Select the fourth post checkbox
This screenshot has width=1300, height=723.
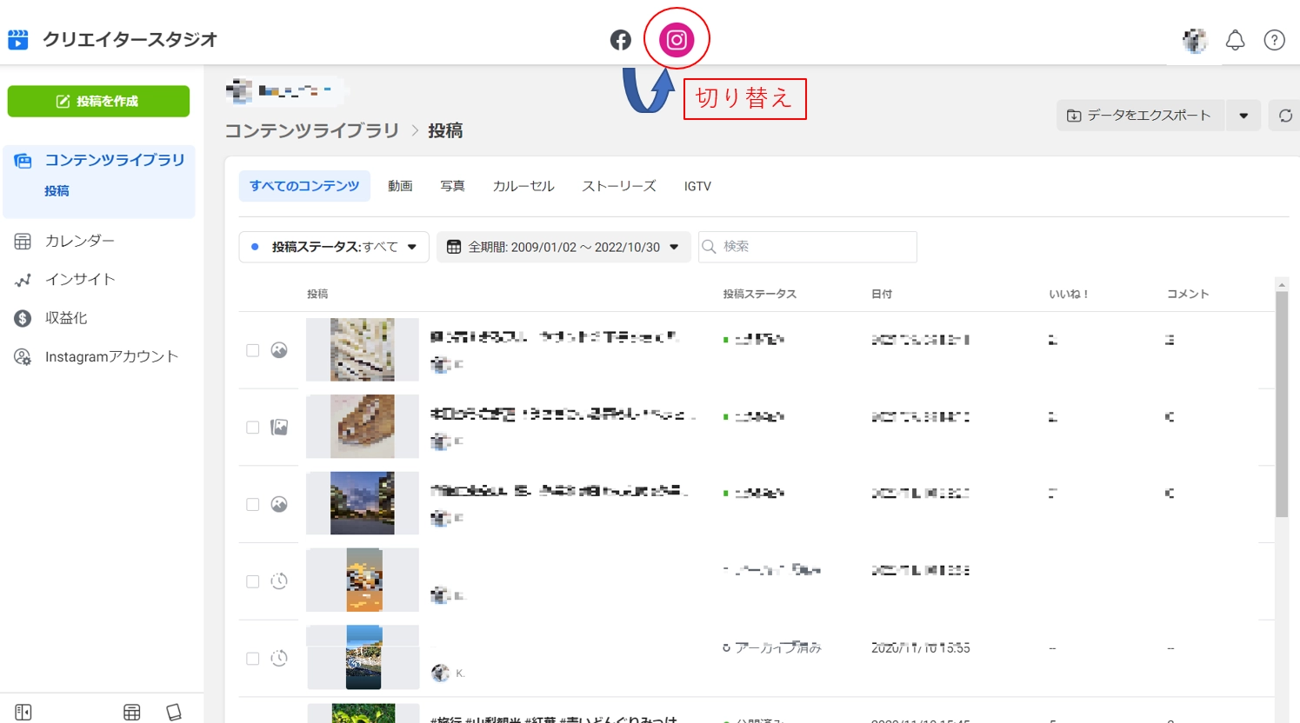coord(253,581)
